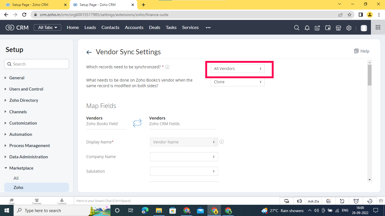Open the CRM global search icon
The height and width of the screenshot is (216, 385).
297,28
